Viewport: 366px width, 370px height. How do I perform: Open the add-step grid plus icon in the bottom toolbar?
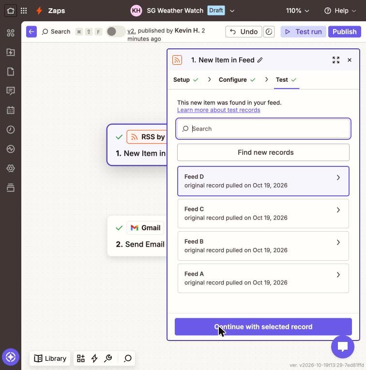pos(81,358)
